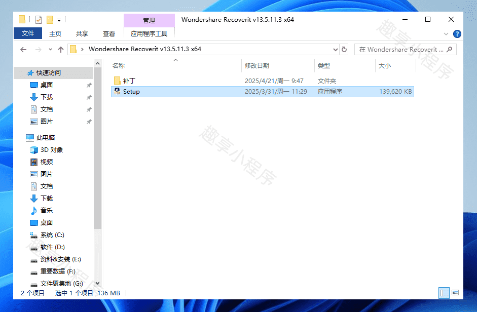Sort by the 类型 column header
Viewport: 477px width, 312px height.
tap(324, 66)
